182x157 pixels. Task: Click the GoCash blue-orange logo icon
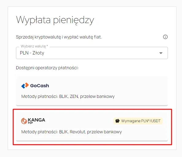(x=25, y=86)
